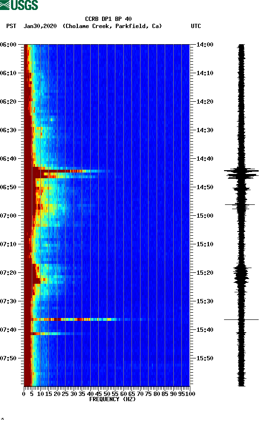Click the '06:40' PST time label

point(9,159)
